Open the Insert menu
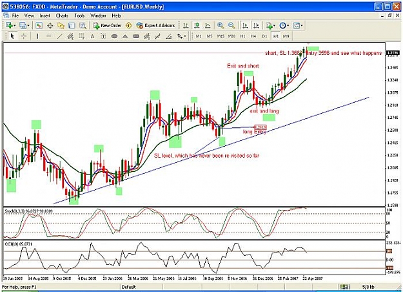 [45, 16]
